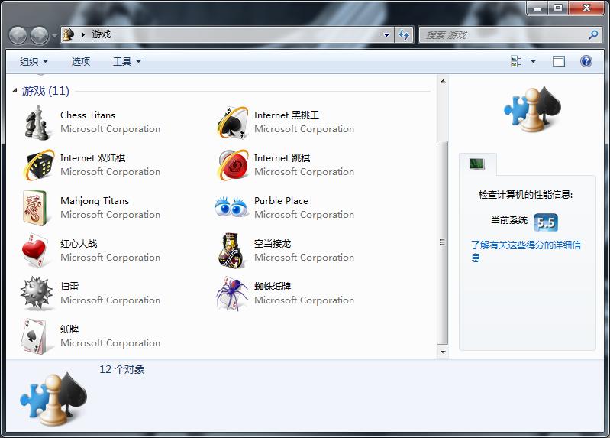Open the 选项 menu item
Viewport: 610px width, 438px height.
tap(80, 61)
